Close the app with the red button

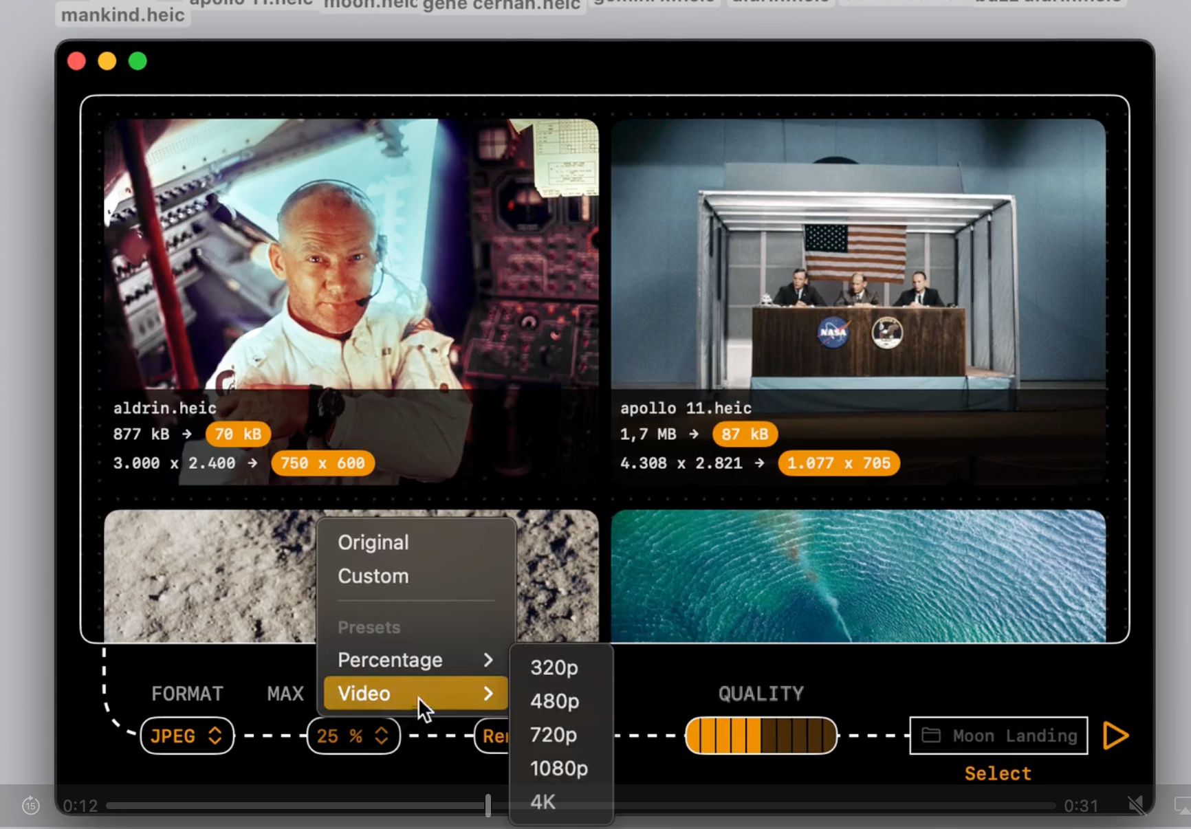pos(76,61)
